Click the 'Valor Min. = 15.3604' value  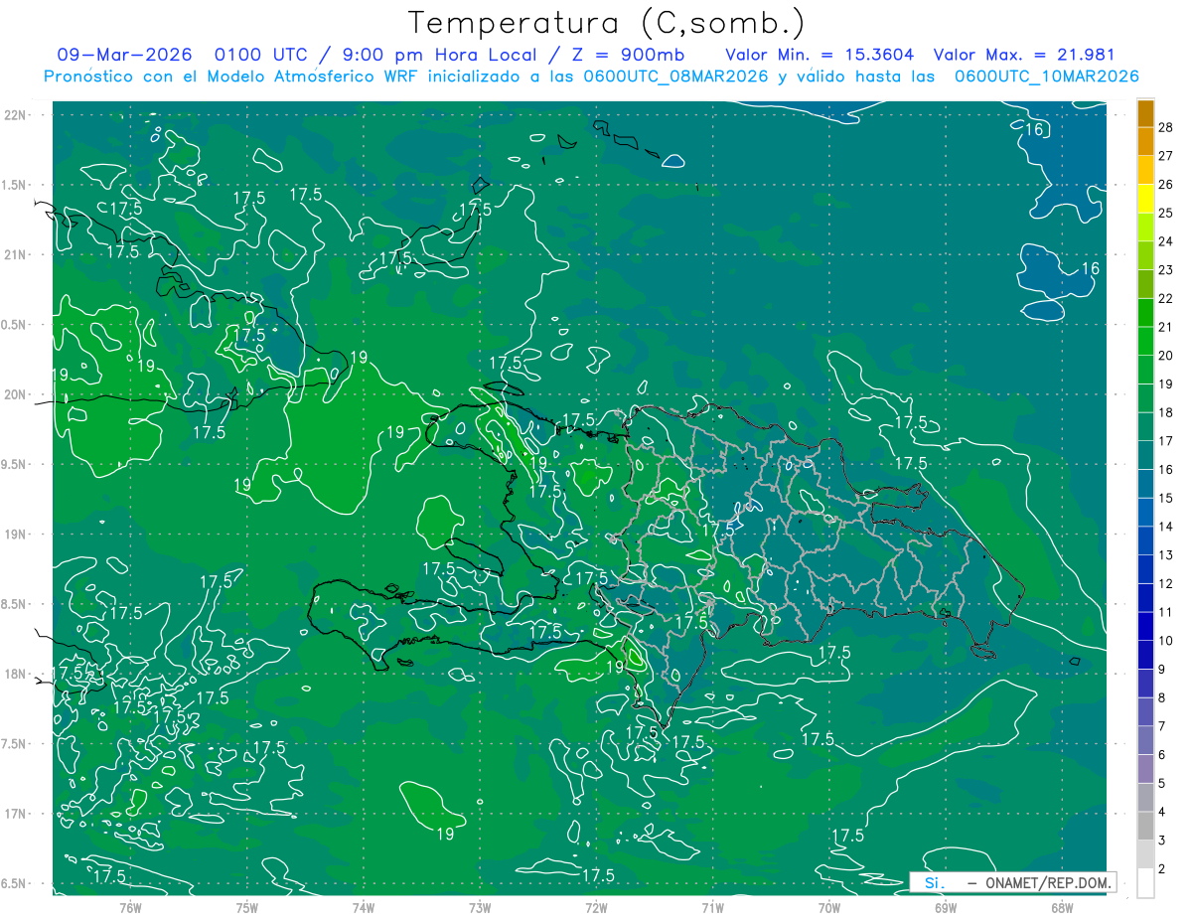(819, 55)
